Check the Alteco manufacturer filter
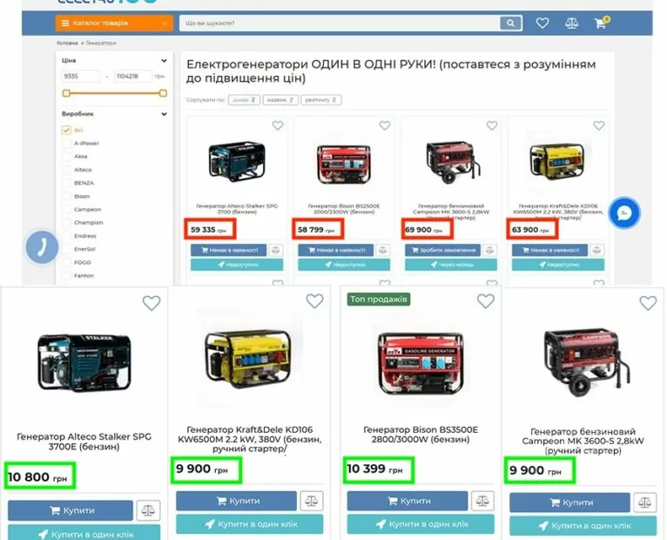 click(x=66, y=169)
